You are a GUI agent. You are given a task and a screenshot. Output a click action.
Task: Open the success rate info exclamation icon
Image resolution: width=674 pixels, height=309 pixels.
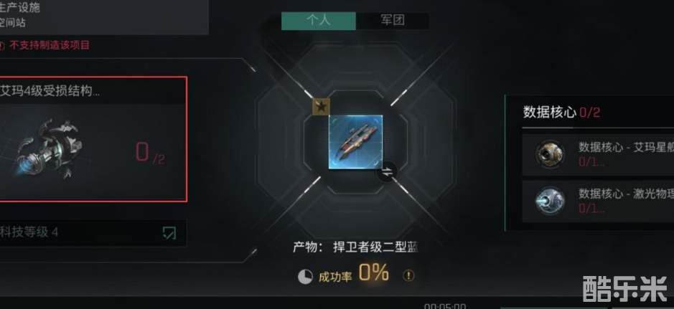[x=408, y=275]
